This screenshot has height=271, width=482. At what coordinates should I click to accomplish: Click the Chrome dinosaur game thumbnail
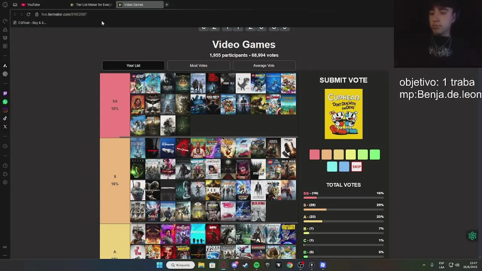coord(243,83)
